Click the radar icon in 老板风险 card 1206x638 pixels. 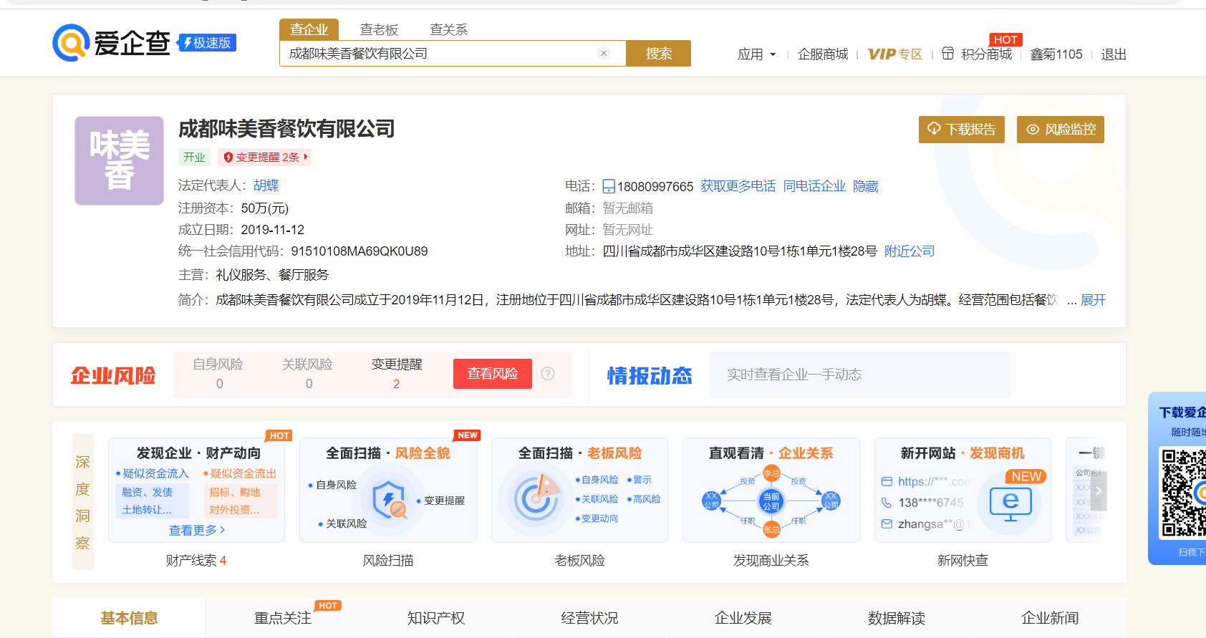pyautogui.click(x=536, y=498)
